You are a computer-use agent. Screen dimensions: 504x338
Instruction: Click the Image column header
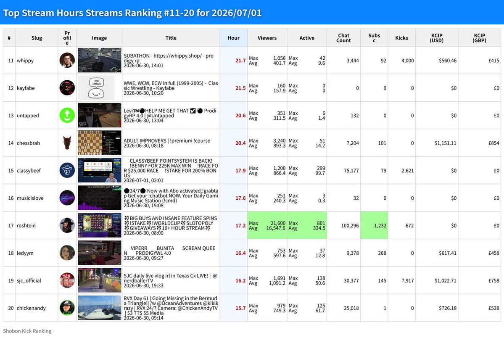point(99,38)
